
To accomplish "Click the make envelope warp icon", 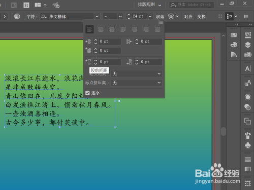I will coord(171,16).
